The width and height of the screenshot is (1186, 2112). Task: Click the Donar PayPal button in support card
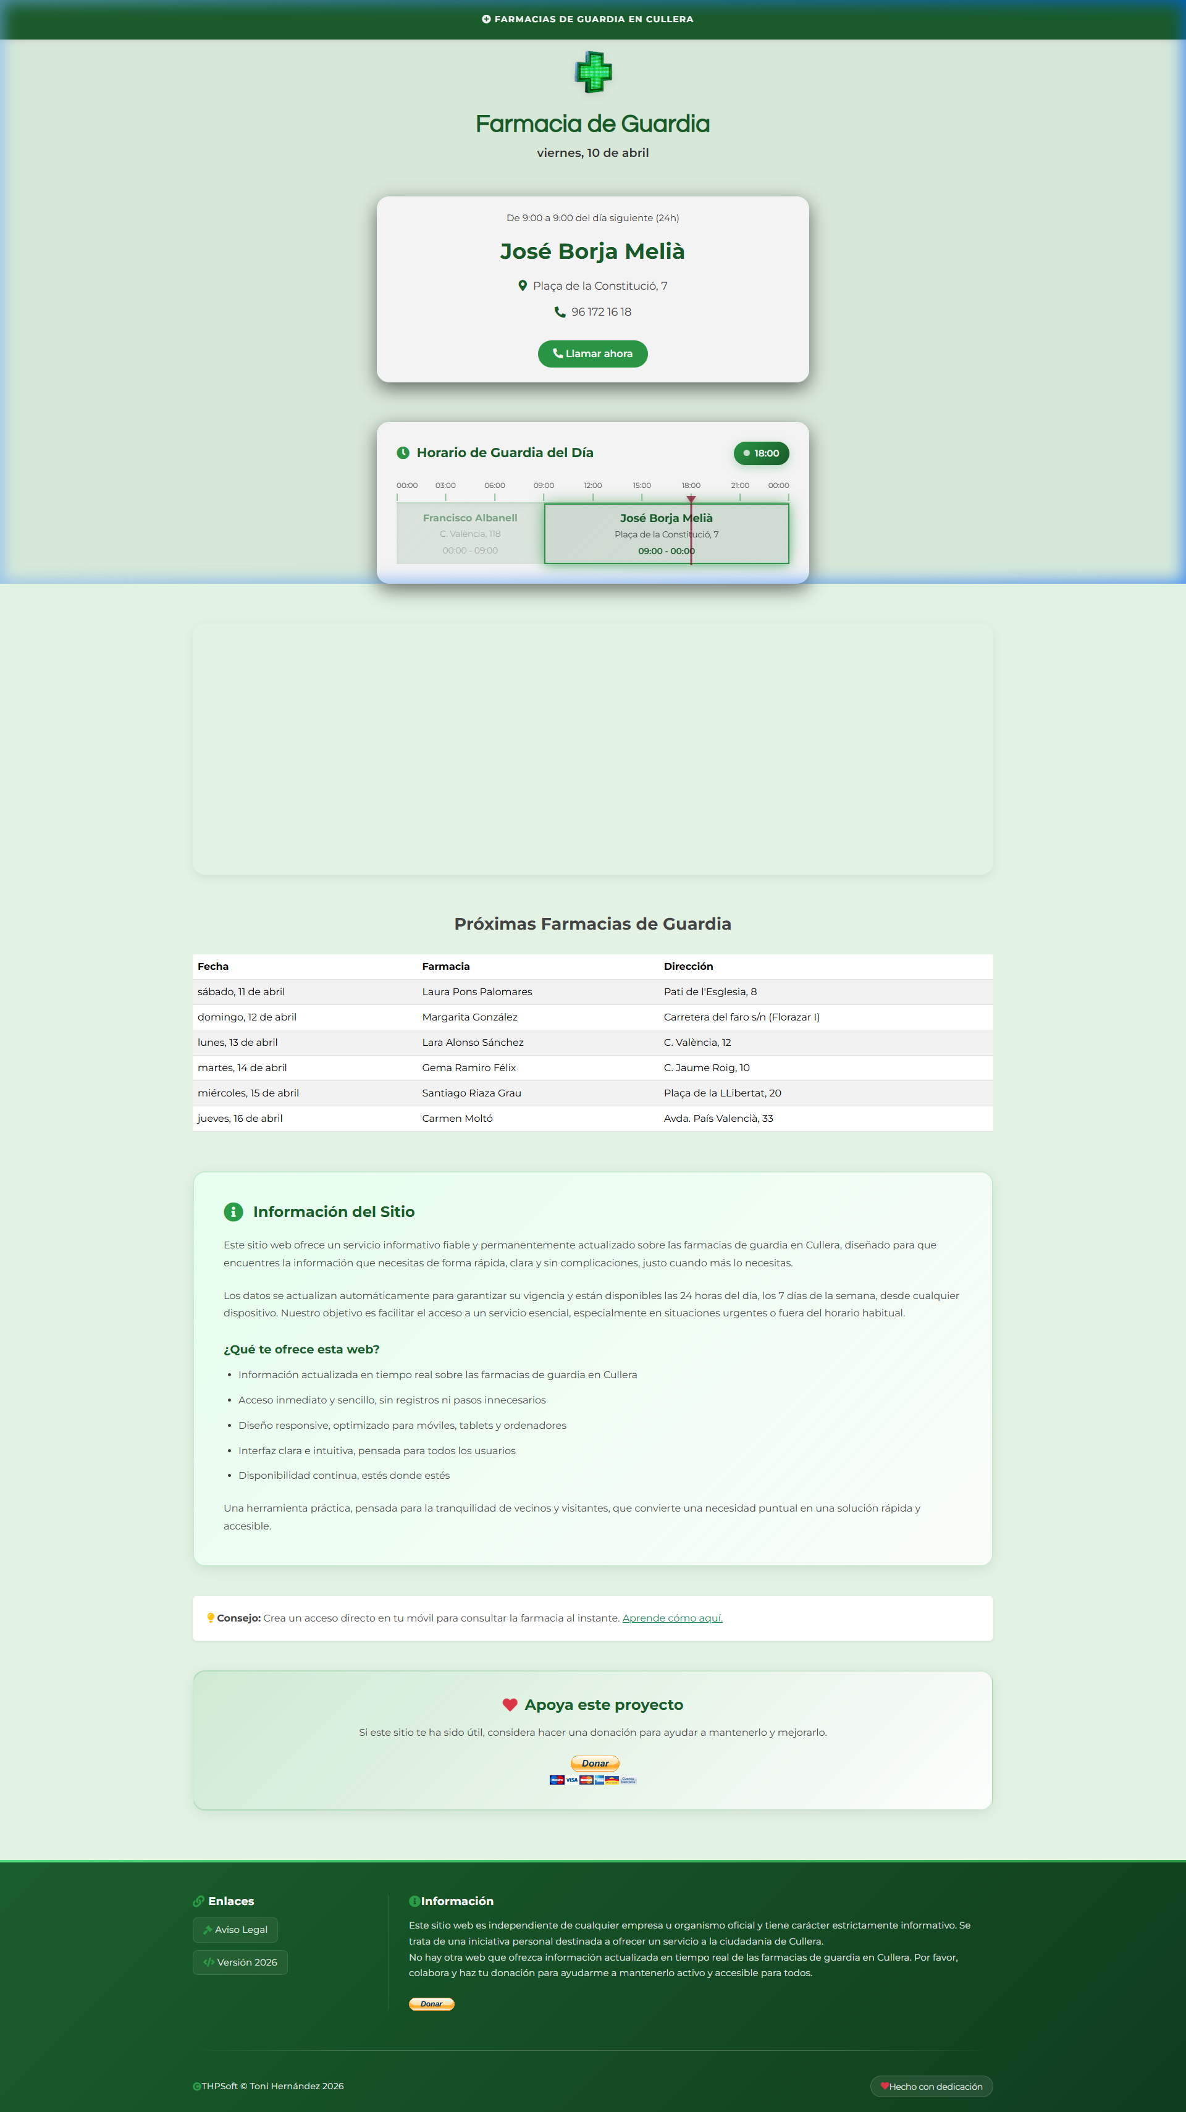pos(594,1763)
